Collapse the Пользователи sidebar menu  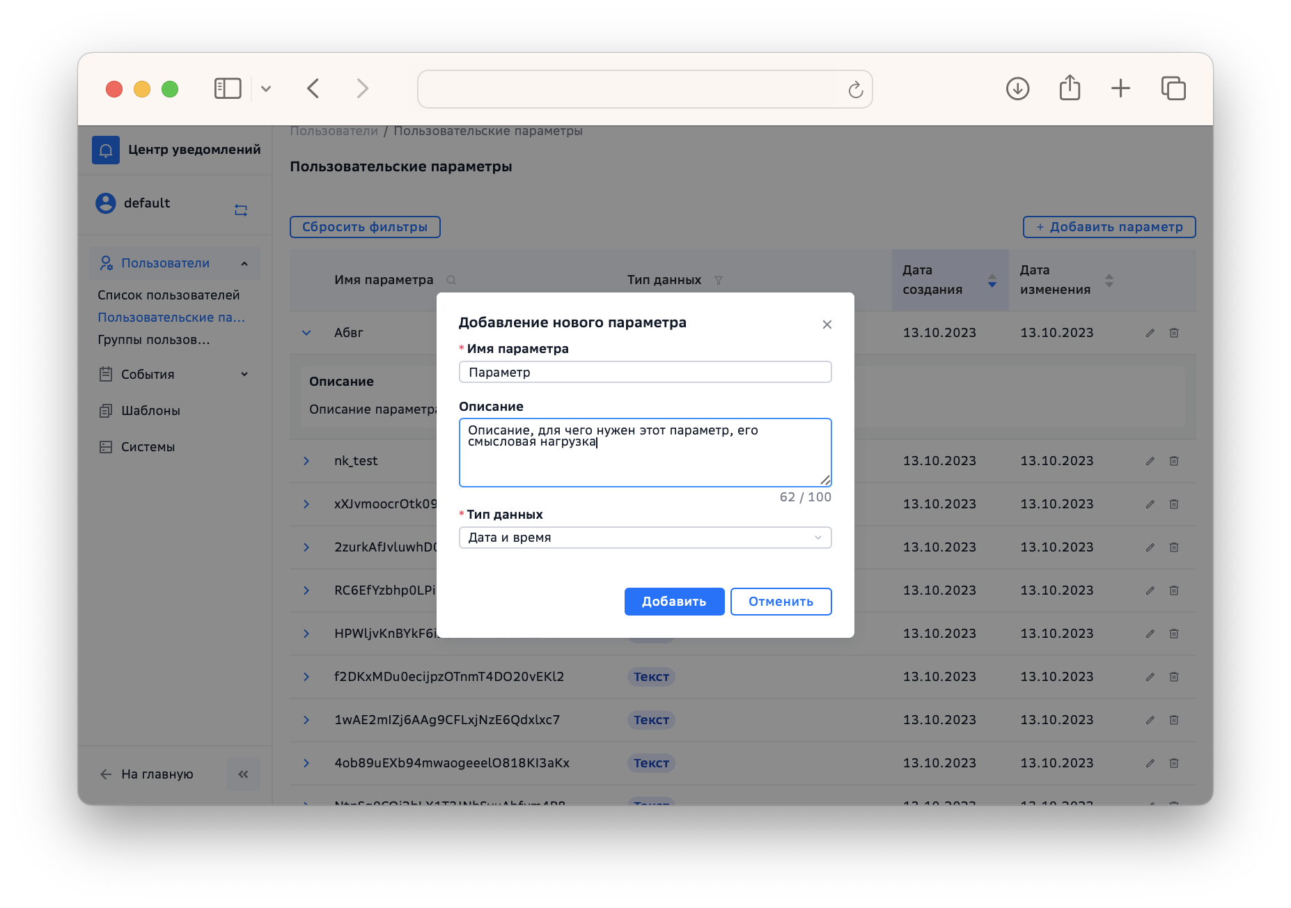click(x=175, y=263)
